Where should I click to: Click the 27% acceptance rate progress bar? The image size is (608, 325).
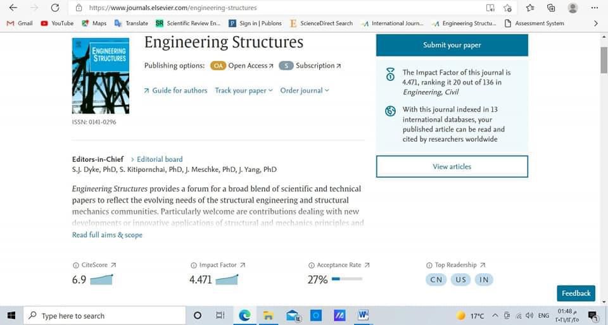point(346,279)
